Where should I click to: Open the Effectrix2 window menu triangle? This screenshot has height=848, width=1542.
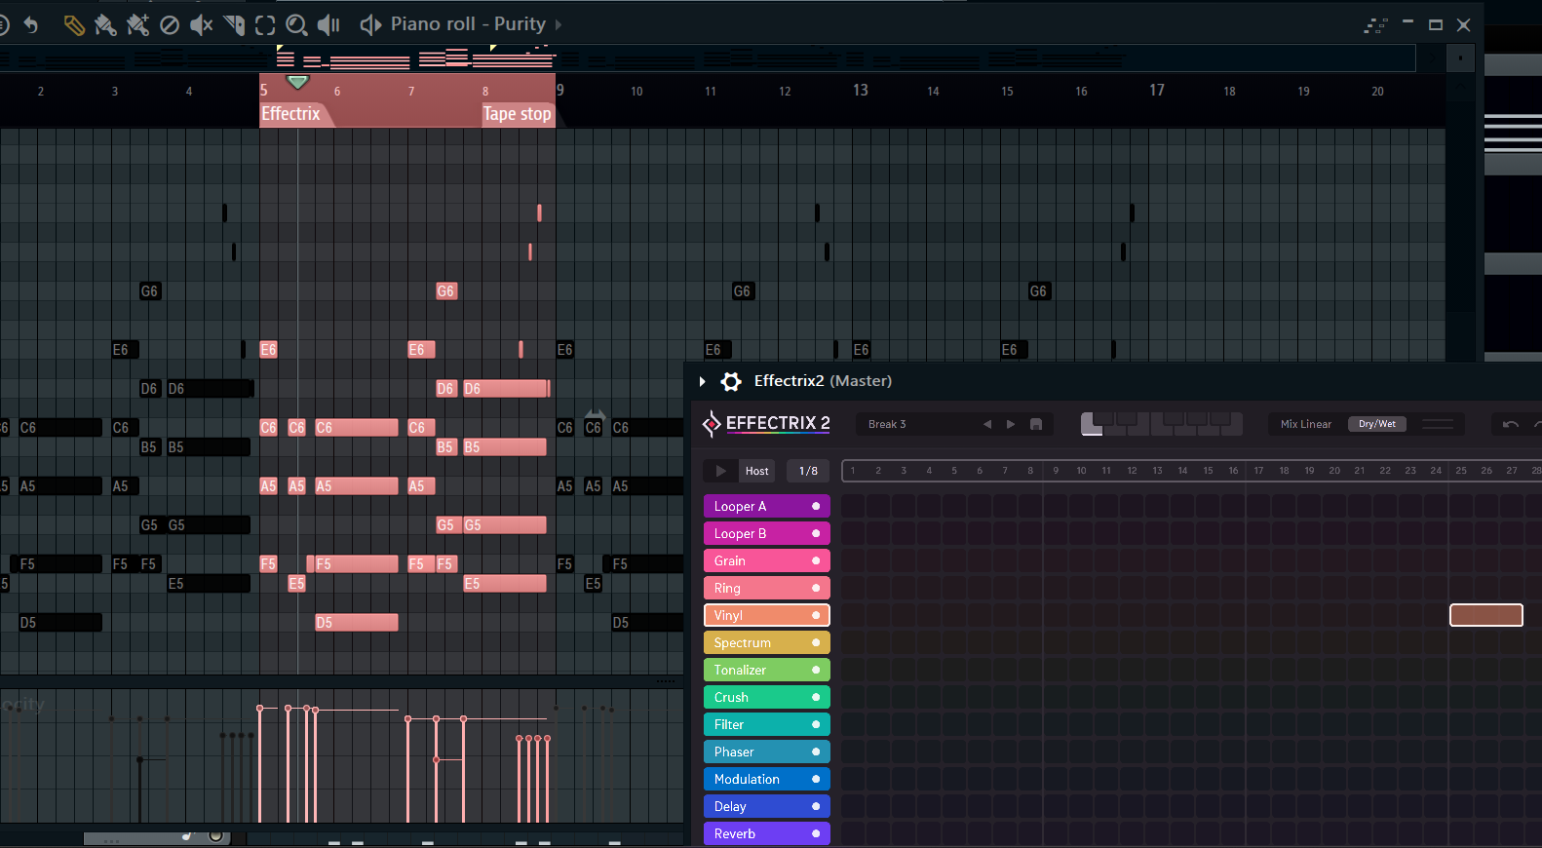coord(702,381)
